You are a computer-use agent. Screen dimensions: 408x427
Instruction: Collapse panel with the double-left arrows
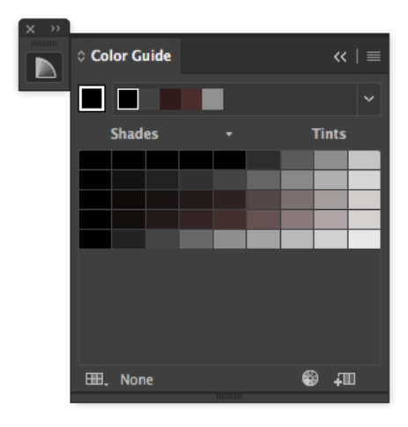(x=340, y=56)
